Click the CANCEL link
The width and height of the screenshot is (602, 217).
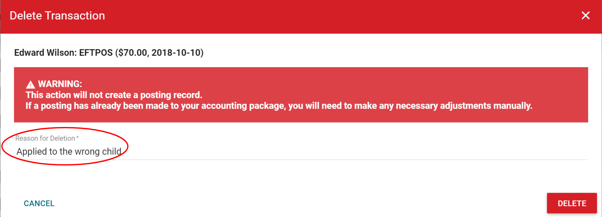39,203
